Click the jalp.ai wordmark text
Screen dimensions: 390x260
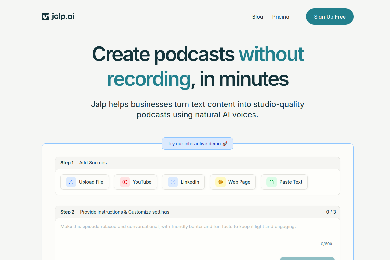point(63,17)
